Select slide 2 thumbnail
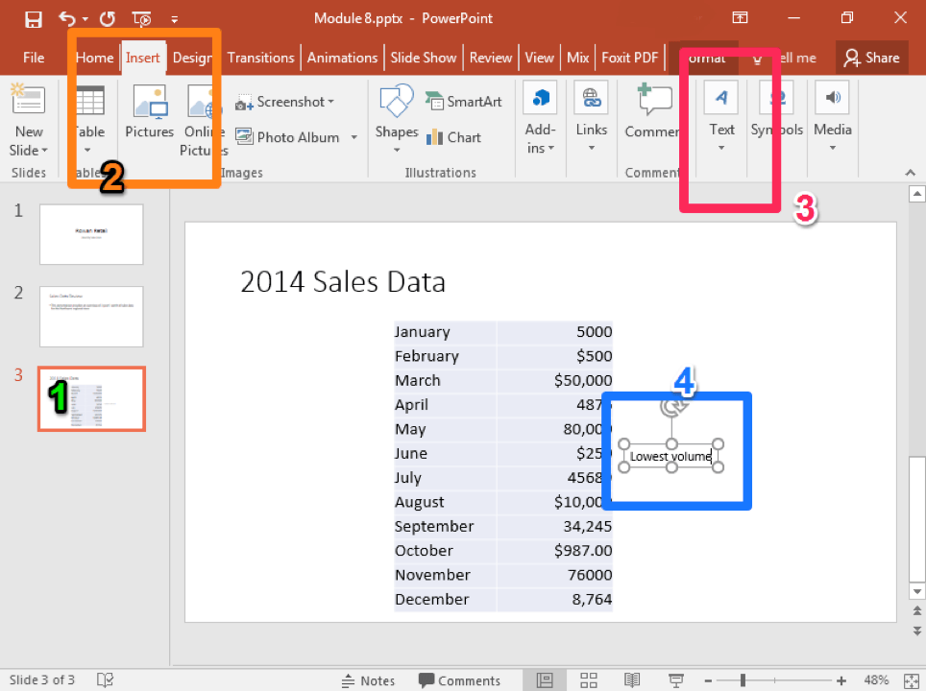 click(91, 317)
